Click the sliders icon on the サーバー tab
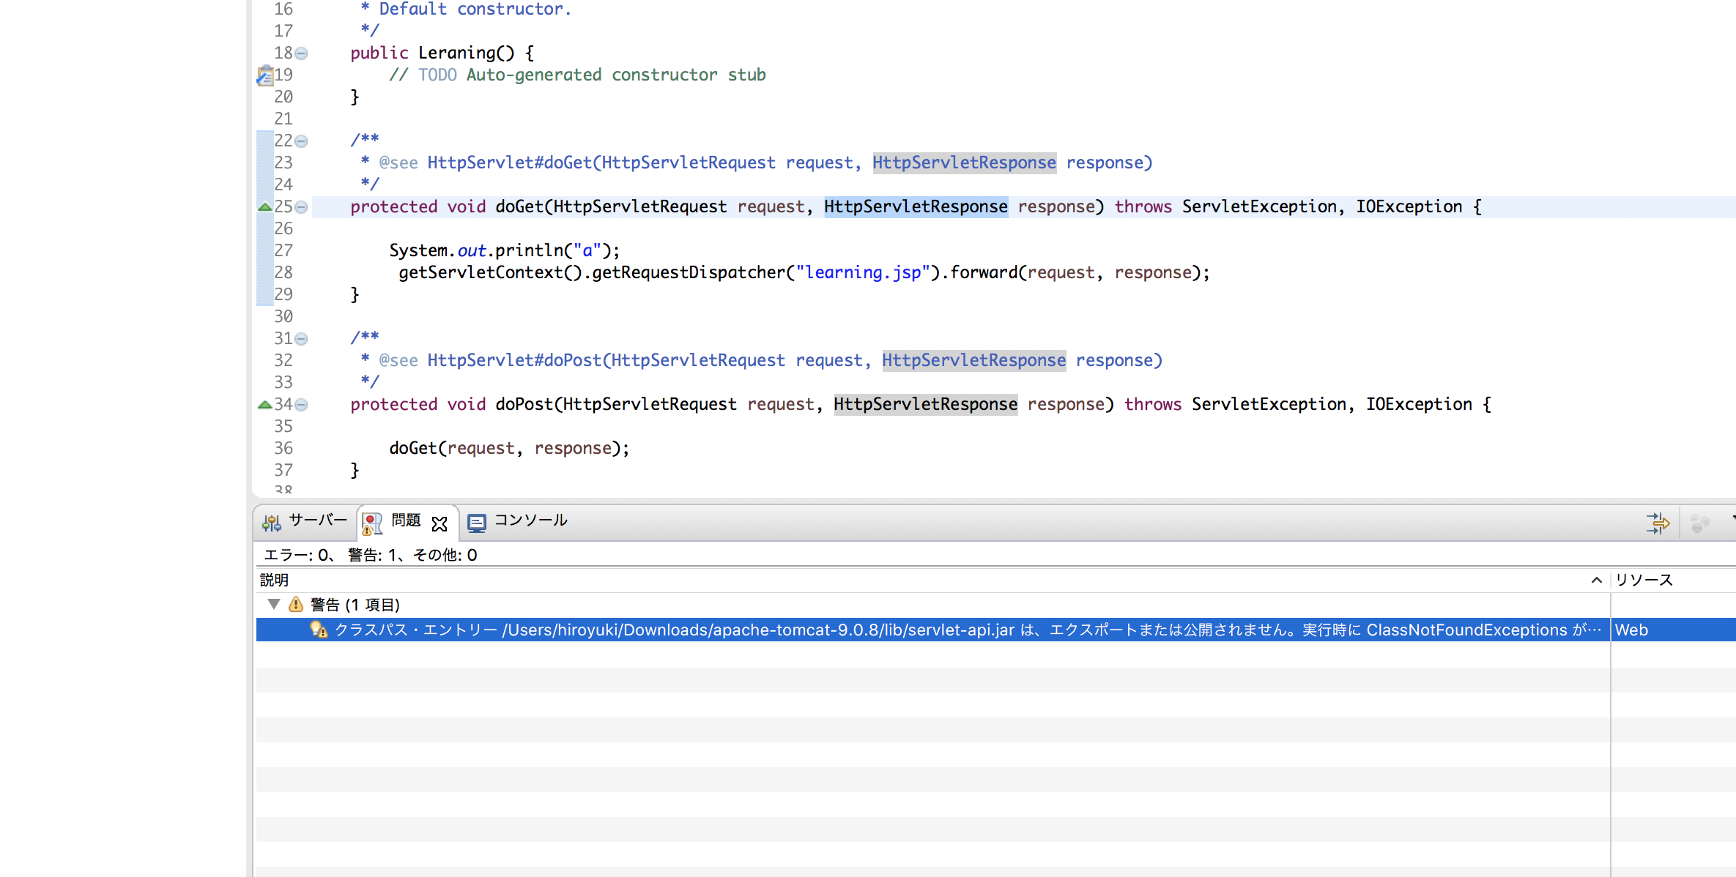Screen dimensions: 1736x877 pos(270,522)
